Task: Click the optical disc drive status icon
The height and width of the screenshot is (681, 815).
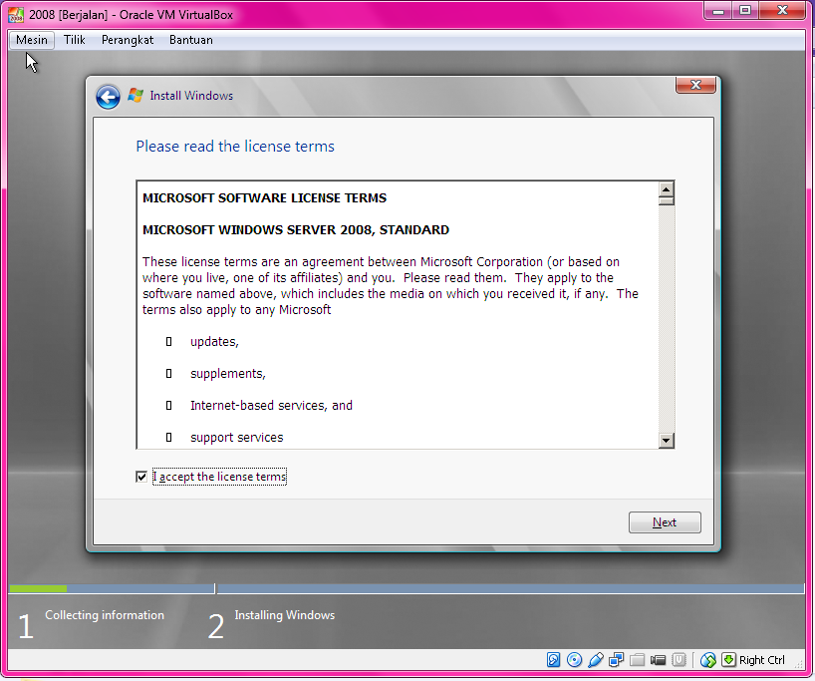Action: 574,660
